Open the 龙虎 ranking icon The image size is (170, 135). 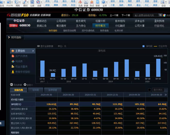coord(80,2)
